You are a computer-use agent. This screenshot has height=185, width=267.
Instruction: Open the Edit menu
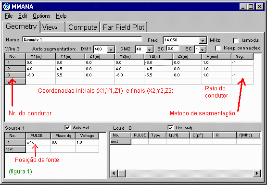[23, 16]
